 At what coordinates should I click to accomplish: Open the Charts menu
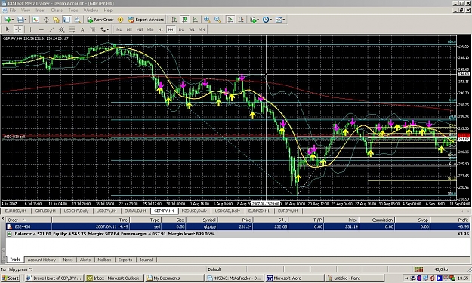pos(57,11)
